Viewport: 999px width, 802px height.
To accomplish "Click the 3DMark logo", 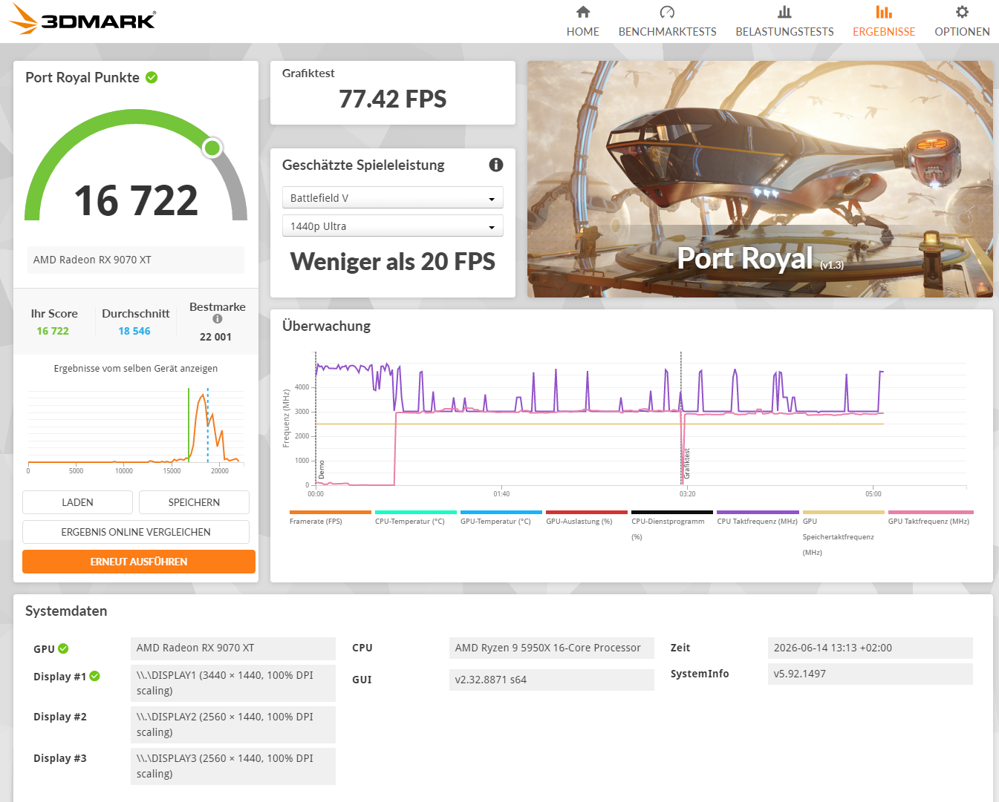I will coord(82,20).
